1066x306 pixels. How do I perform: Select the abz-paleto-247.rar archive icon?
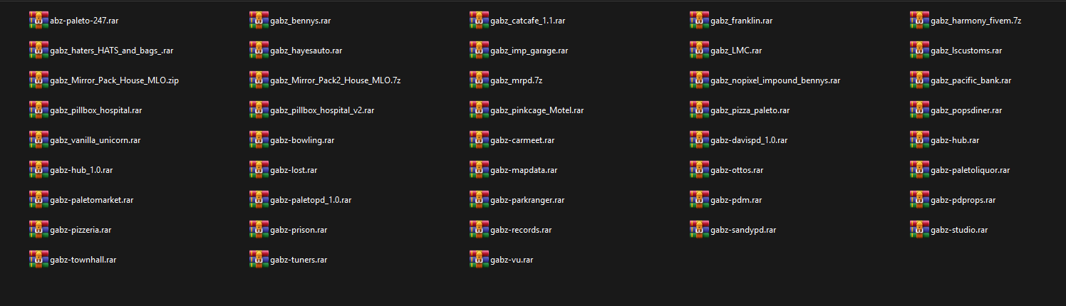[x=38, y=21]
